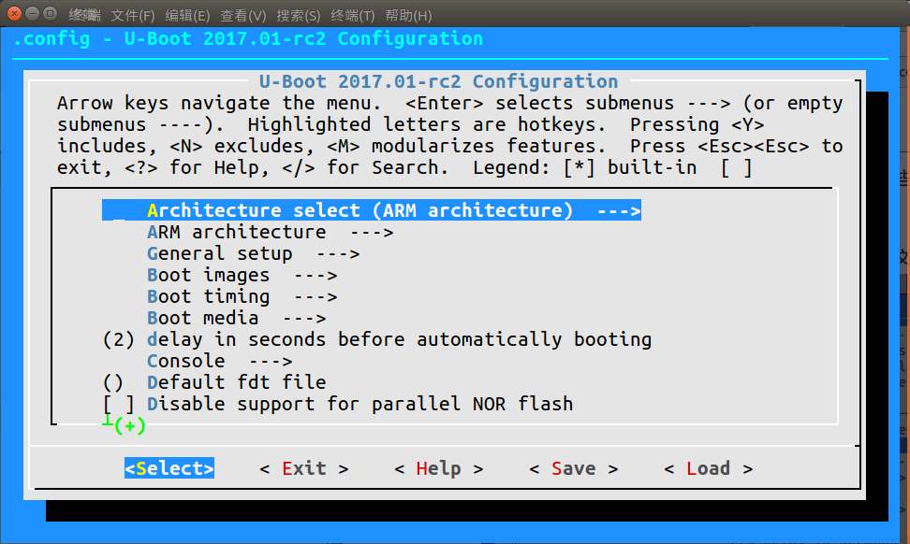Screen dimensions: 910x544
Task: Open the 文件(F) menu
Action: 133,16
